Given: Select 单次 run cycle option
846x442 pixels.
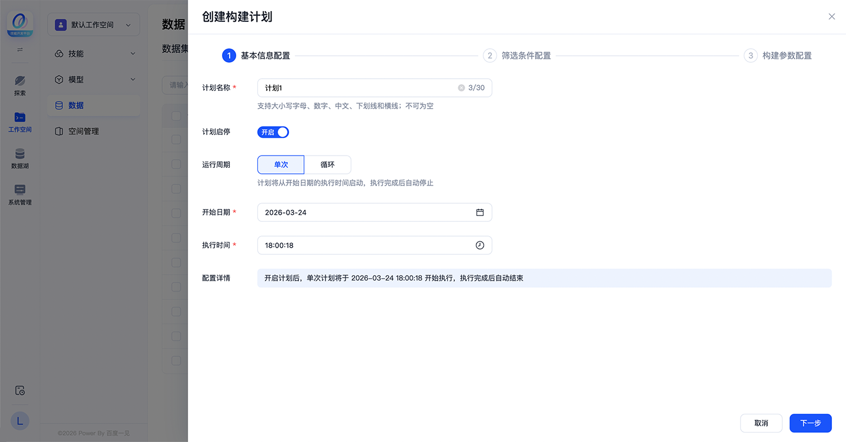Looking at the screenshot, I should [x=281, y=165].
